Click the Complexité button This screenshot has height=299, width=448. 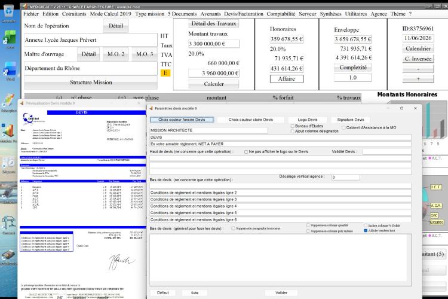[353, 67]
